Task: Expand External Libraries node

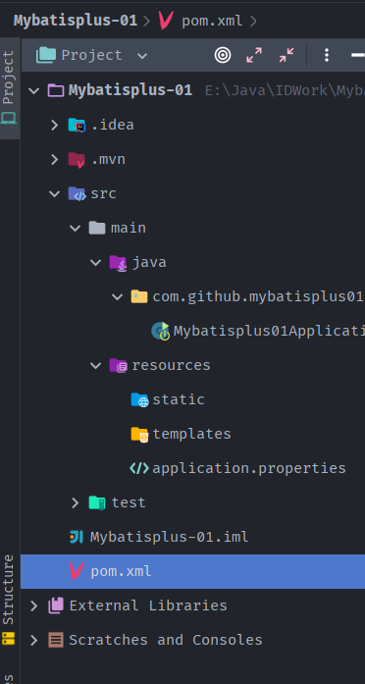Action: coord(34,605)
